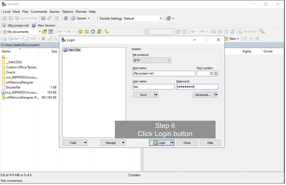
Task: Open the Manage dropdown button
Action: click(x=113, y=143)
